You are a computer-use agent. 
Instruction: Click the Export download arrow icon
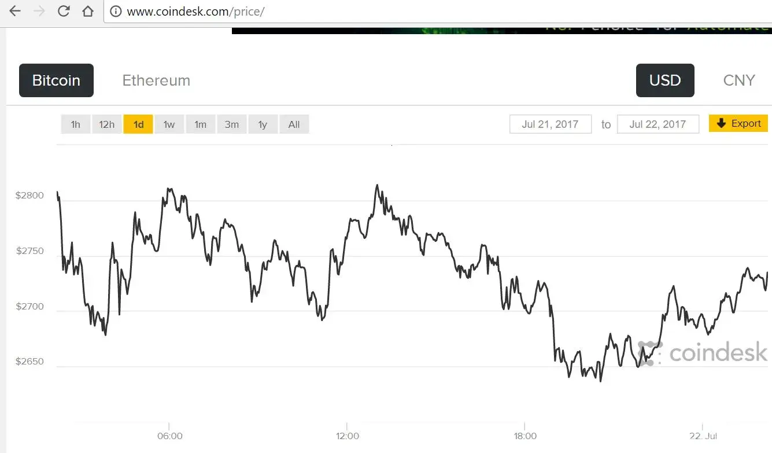721,123
